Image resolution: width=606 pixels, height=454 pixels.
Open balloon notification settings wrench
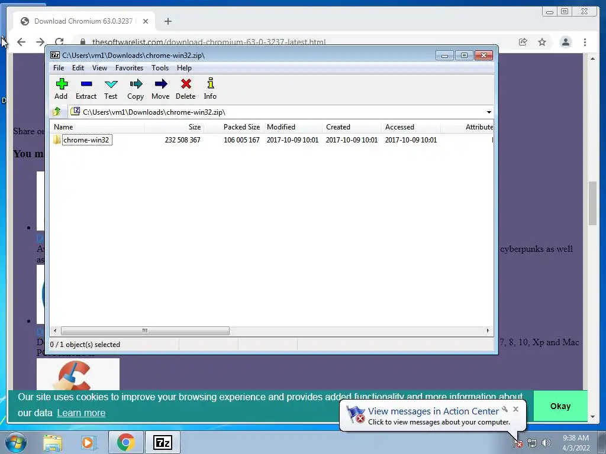pyautogui.click(x=505, y=409)
